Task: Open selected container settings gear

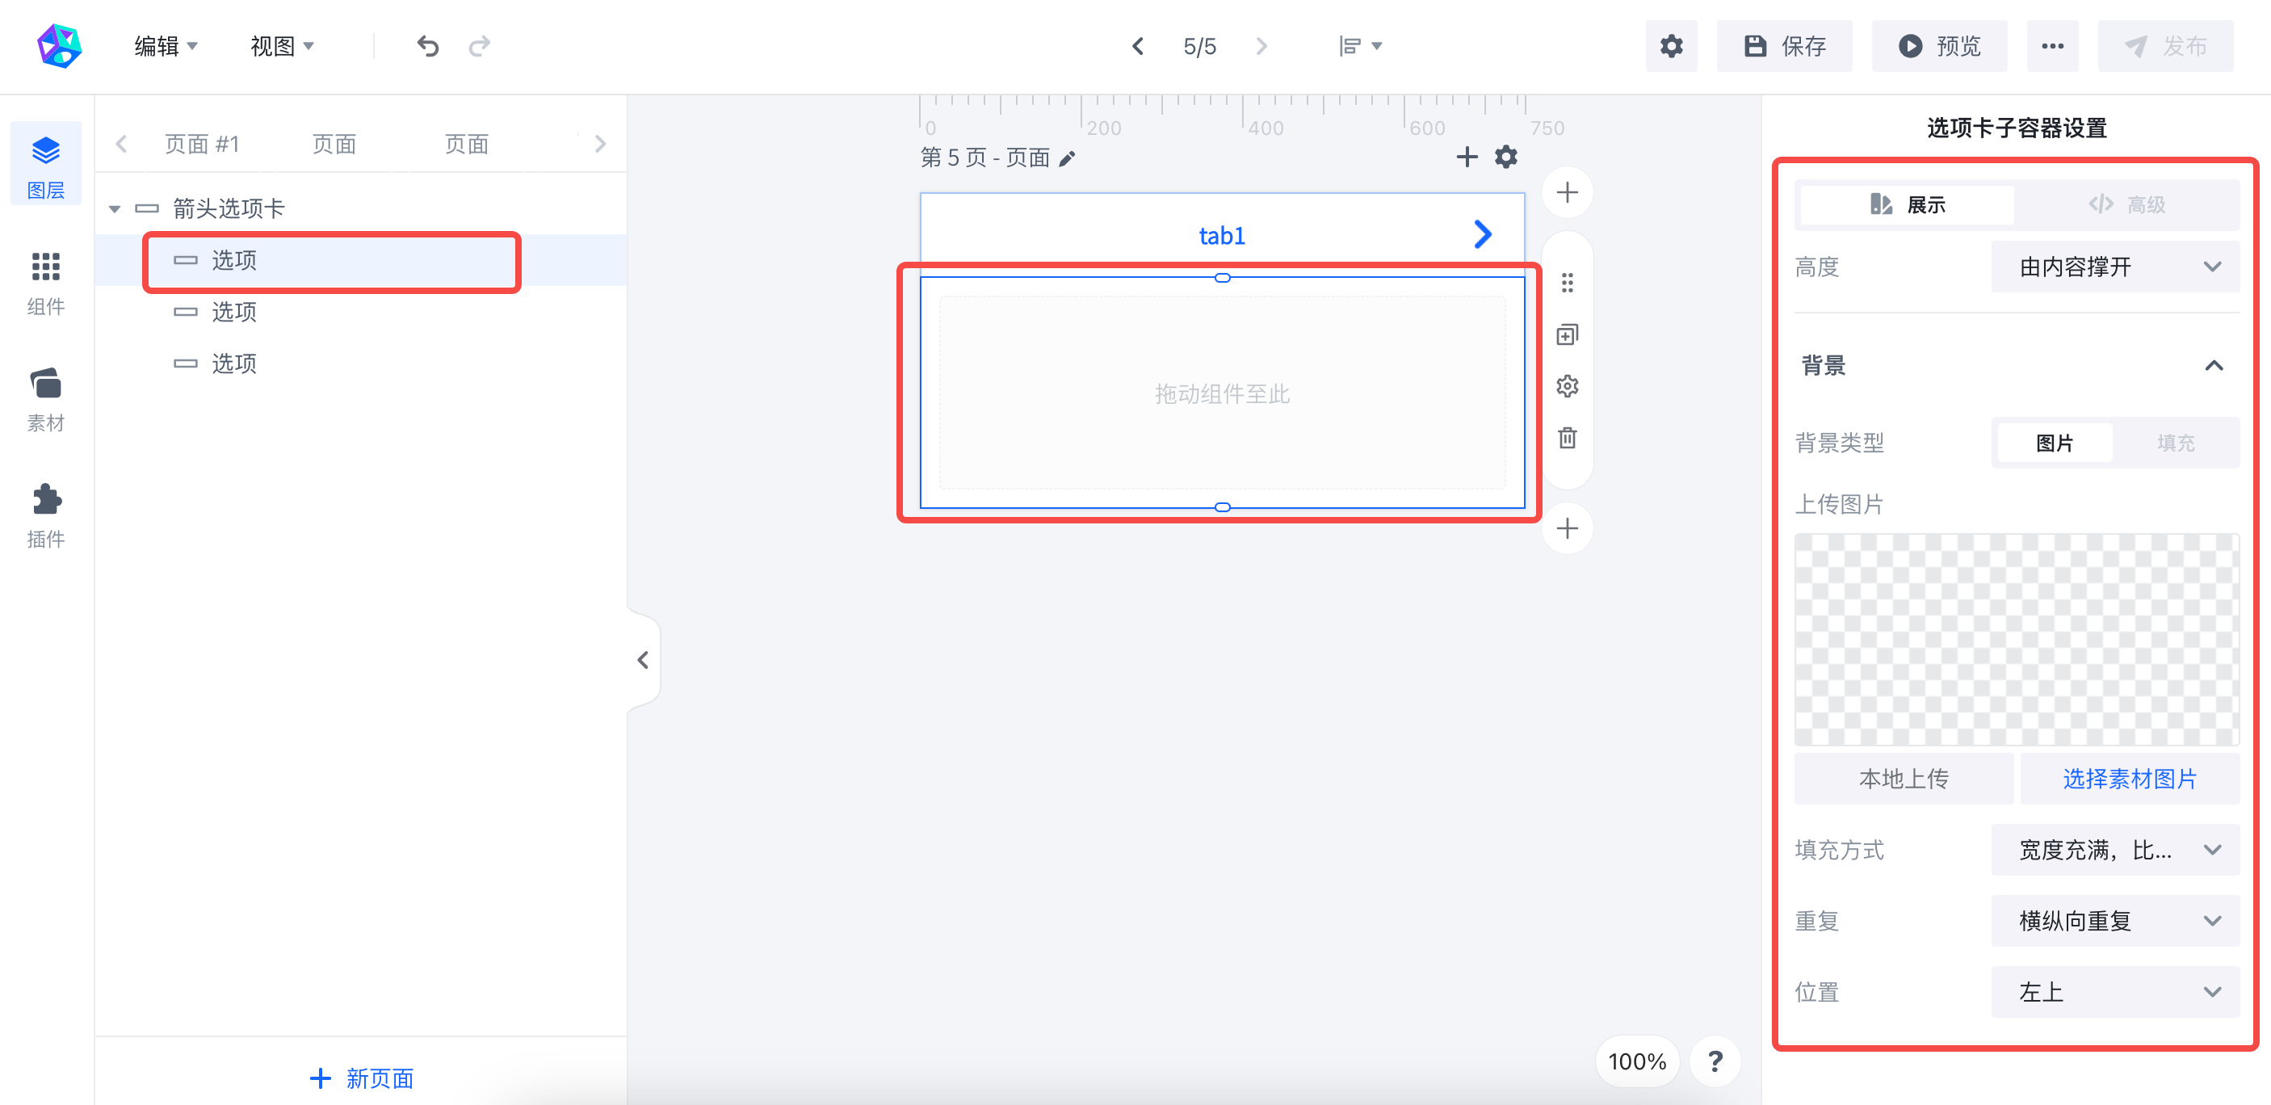Action: click(x=1567, y=385)
